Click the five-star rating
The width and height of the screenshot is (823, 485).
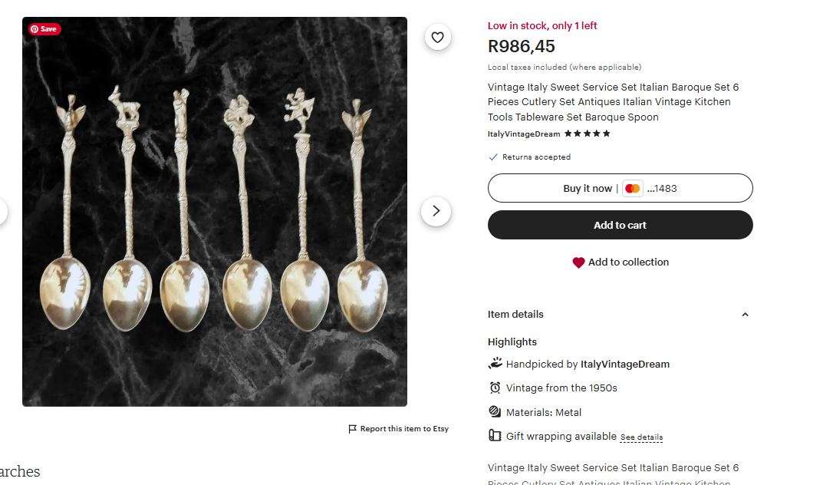587,133
